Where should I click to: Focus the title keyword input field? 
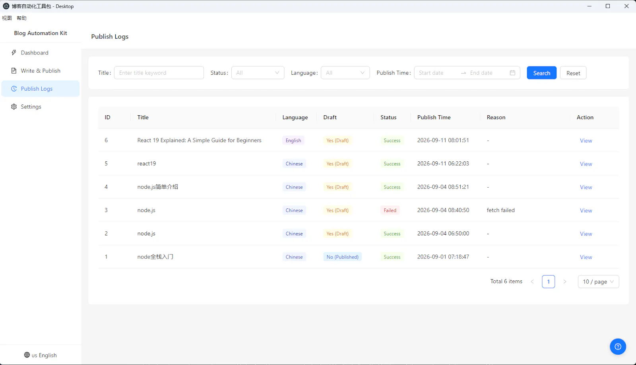point(159,73)
